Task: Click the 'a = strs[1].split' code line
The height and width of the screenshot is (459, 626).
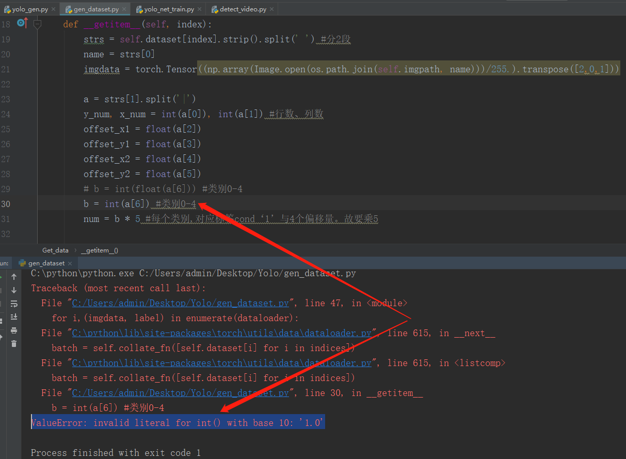Action: 140,99
